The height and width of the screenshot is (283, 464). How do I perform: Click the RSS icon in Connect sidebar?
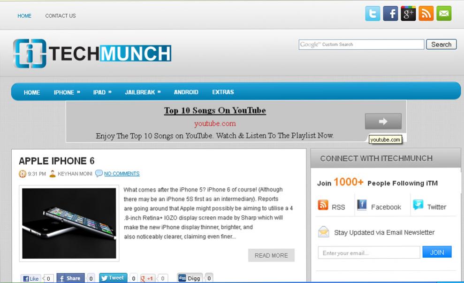(x=323, y=205)
